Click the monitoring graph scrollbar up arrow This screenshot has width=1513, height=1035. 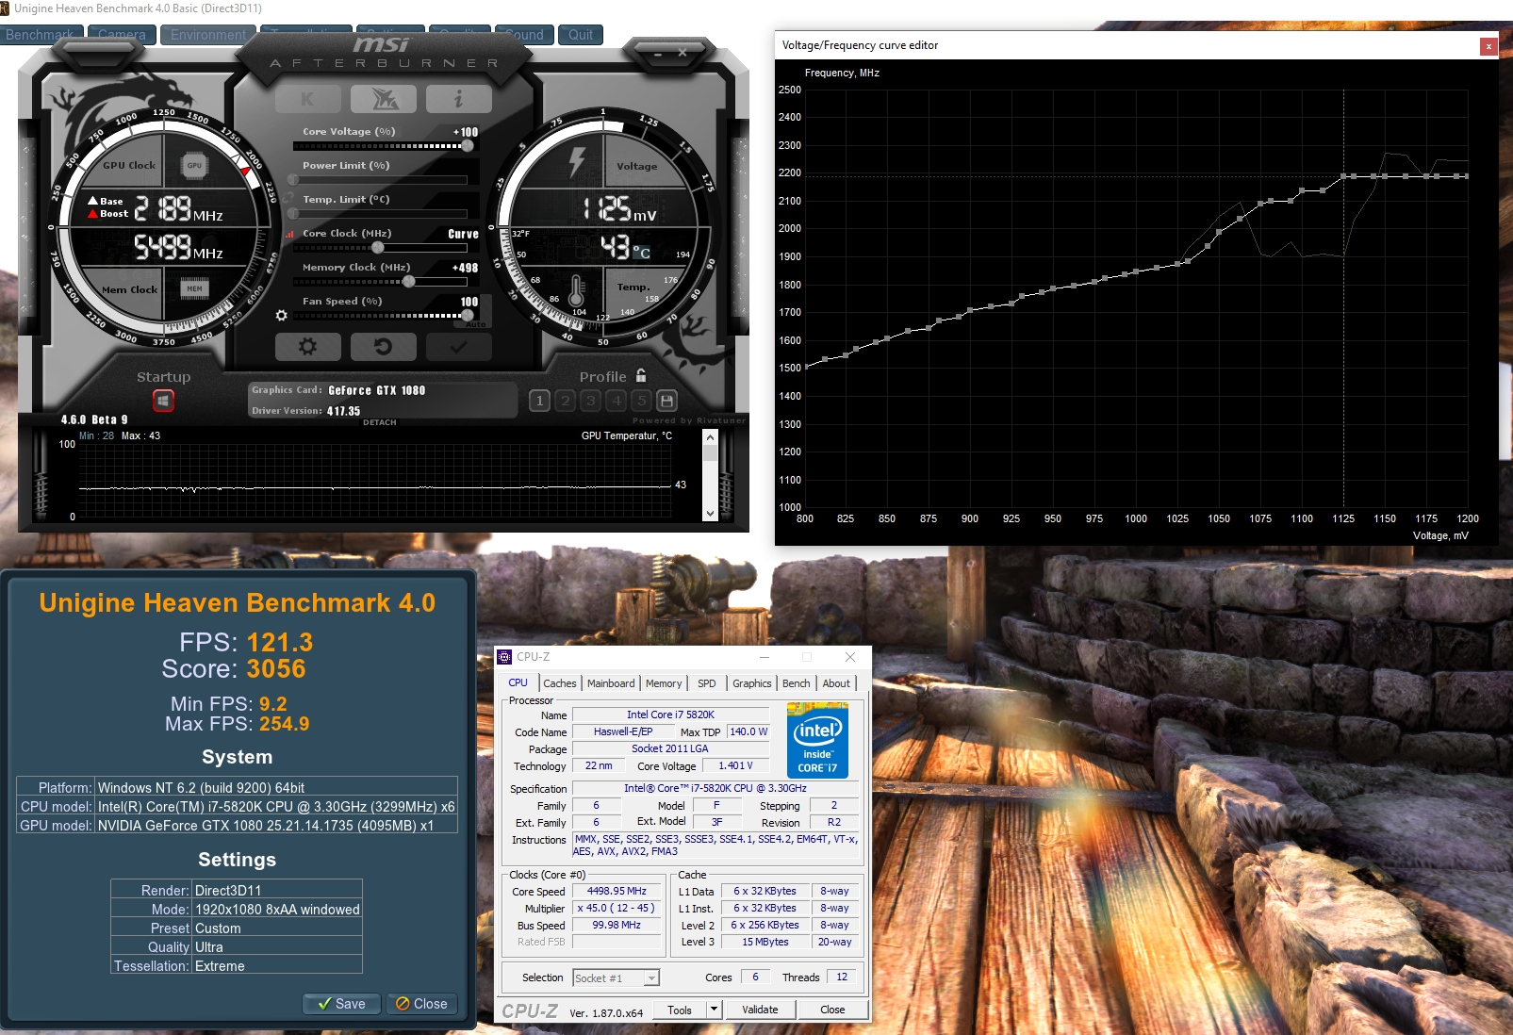pos(710,437)
